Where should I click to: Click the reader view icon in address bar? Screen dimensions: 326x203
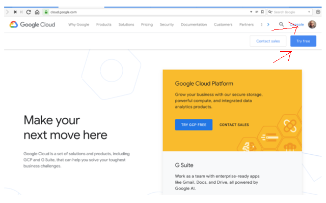tap(257, 12)
